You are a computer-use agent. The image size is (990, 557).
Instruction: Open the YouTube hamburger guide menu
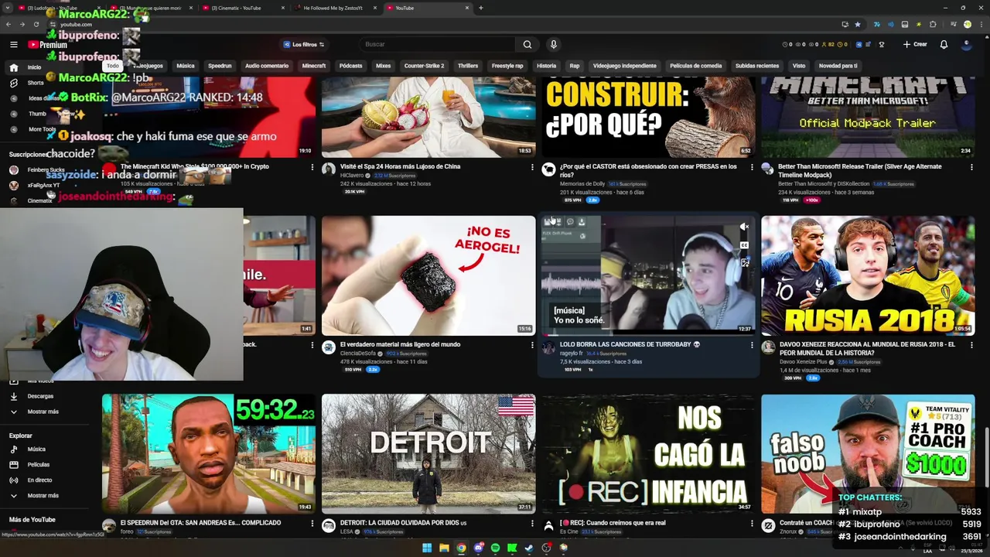tap(14, 45)
